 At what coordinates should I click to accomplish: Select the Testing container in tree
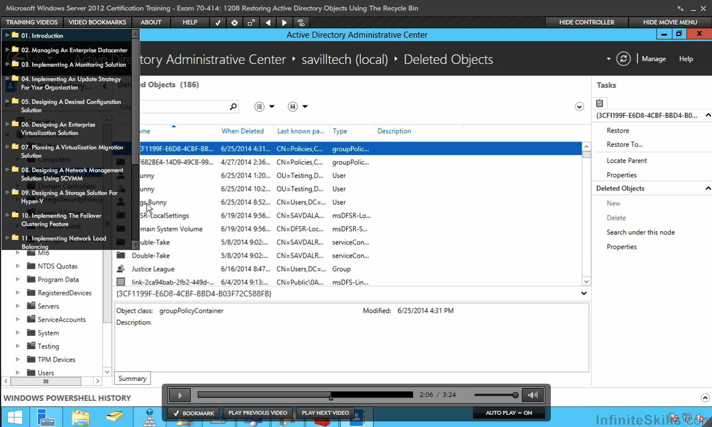(x=48, y=346)
